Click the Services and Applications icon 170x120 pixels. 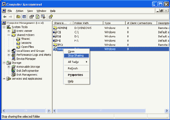click(9, 79)
